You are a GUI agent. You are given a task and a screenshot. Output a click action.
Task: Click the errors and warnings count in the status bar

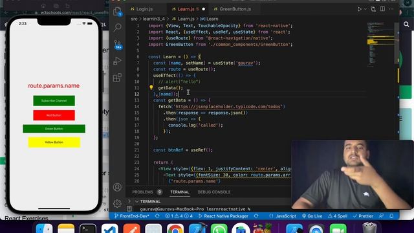point(179,216)
